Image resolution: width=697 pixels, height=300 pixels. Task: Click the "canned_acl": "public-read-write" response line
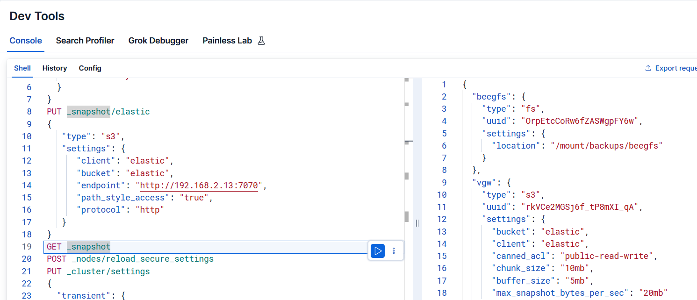coord(575,256)
